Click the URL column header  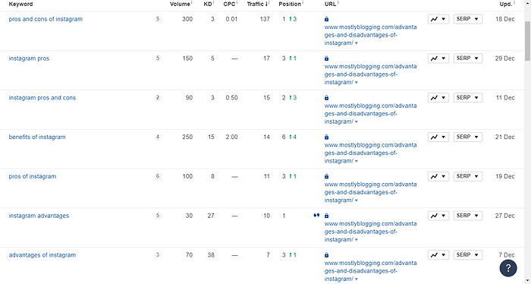pos(330,4)
